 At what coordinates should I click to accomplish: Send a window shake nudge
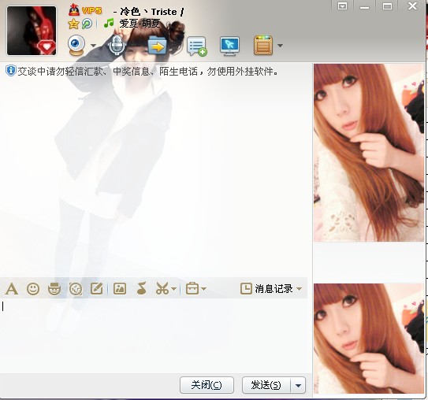(76, 289)
